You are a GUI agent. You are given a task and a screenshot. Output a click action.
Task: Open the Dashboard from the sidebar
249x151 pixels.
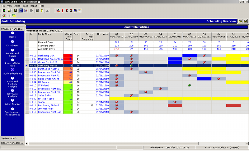point(12,41)
